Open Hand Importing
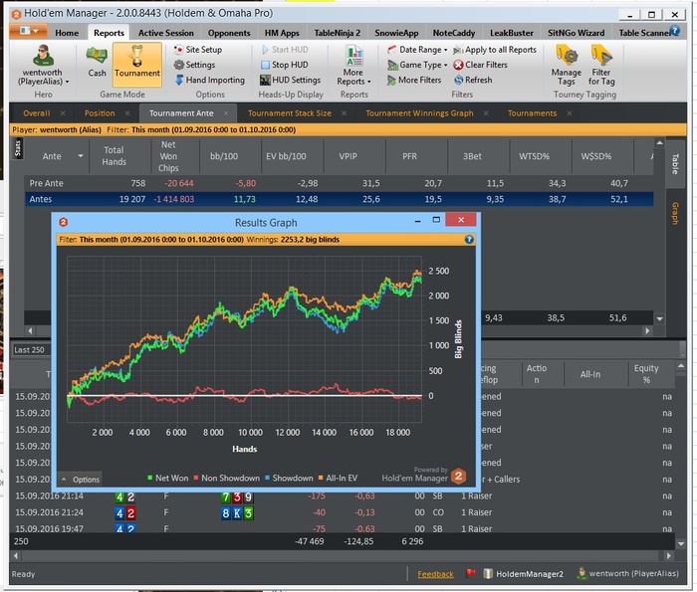 point(209,80)
